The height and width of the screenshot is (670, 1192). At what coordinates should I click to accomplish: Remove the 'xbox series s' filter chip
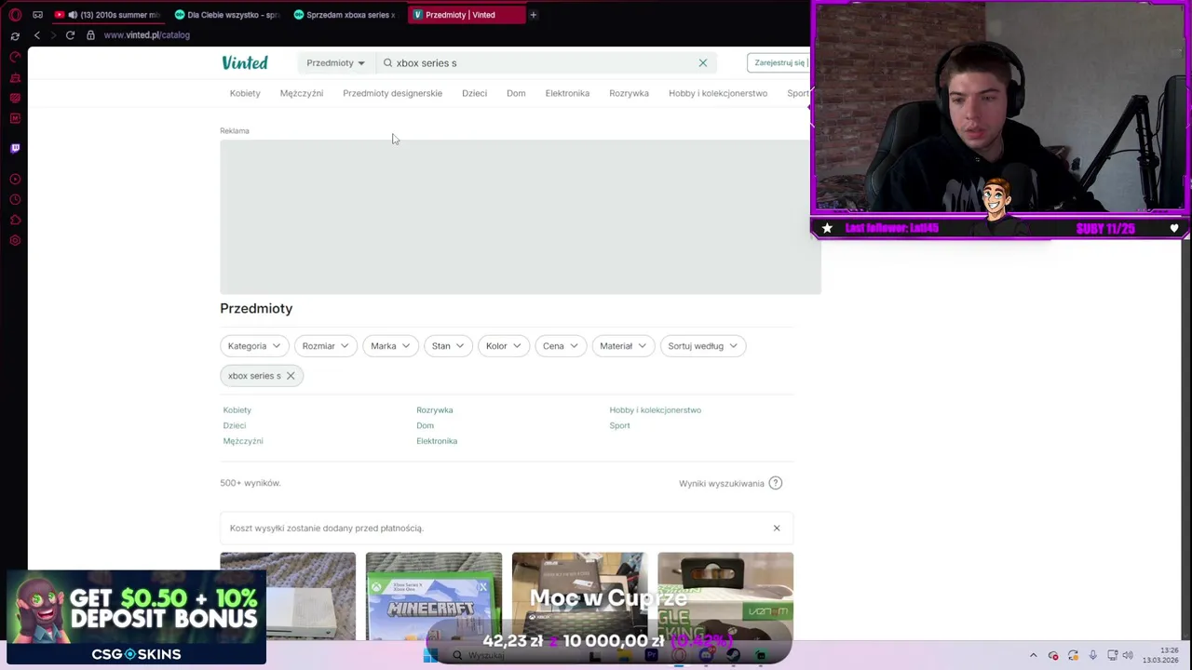coord(291,376)
